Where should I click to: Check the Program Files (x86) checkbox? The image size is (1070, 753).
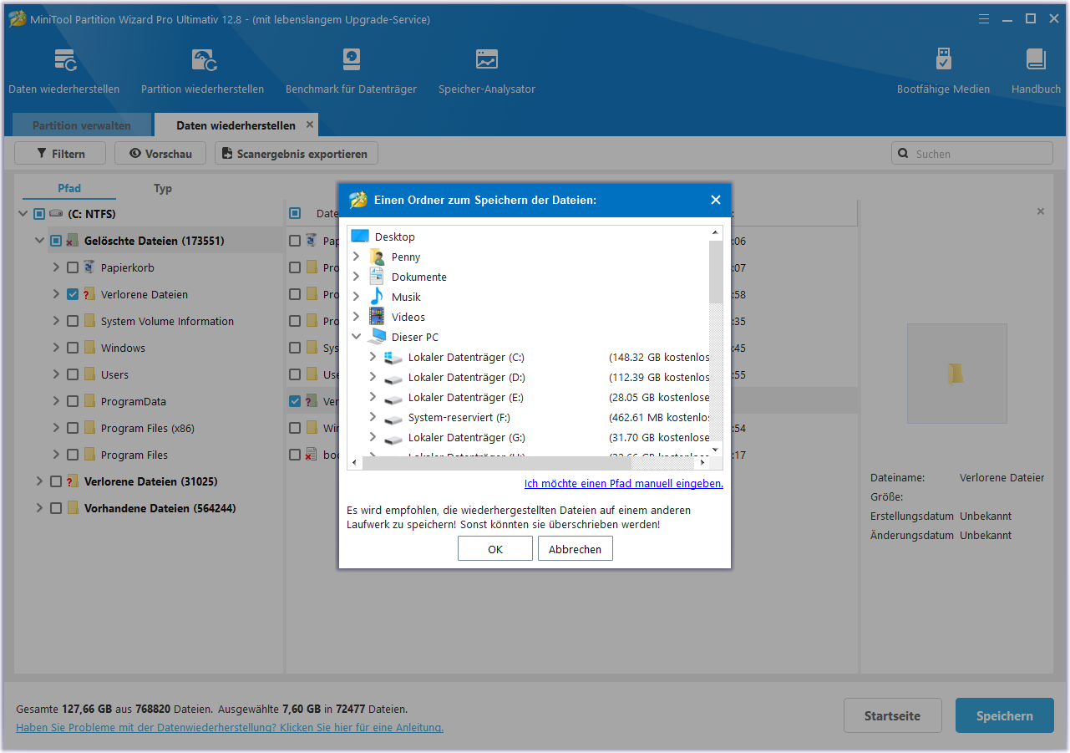[72, 428]
